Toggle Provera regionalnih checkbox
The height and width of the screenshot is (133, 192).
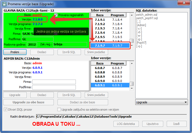[56, 15]
